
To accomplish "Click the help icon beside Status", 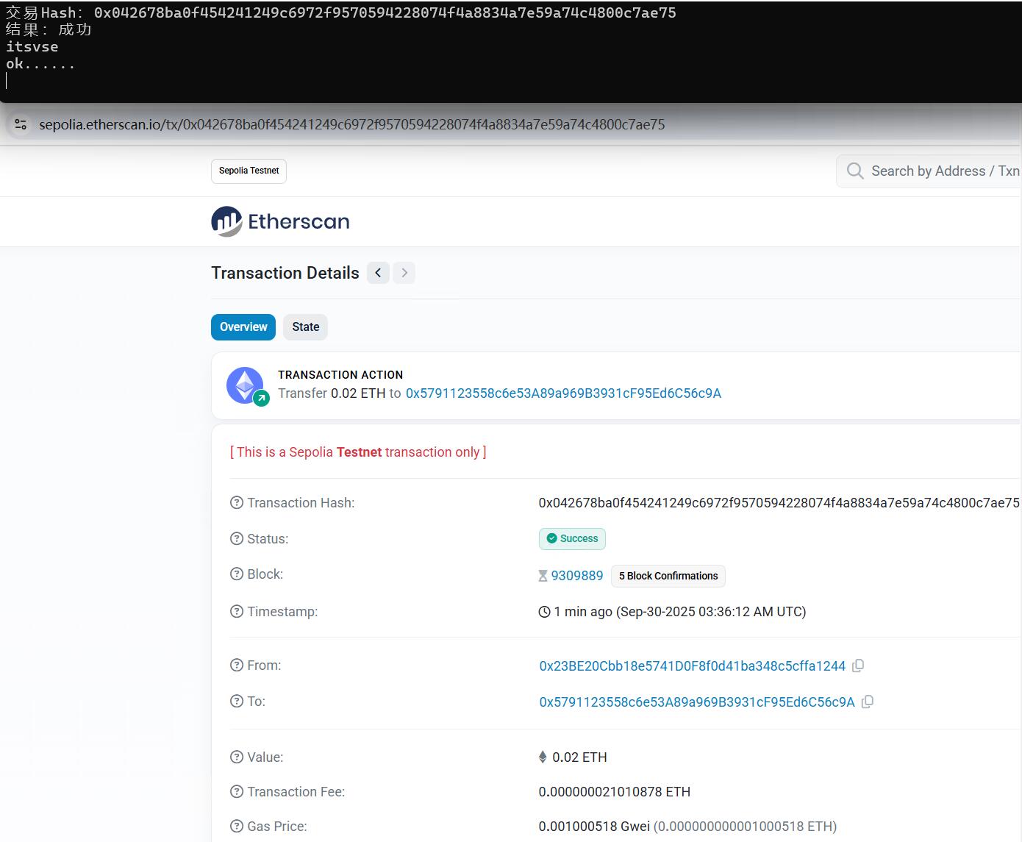I will point(237,539).
